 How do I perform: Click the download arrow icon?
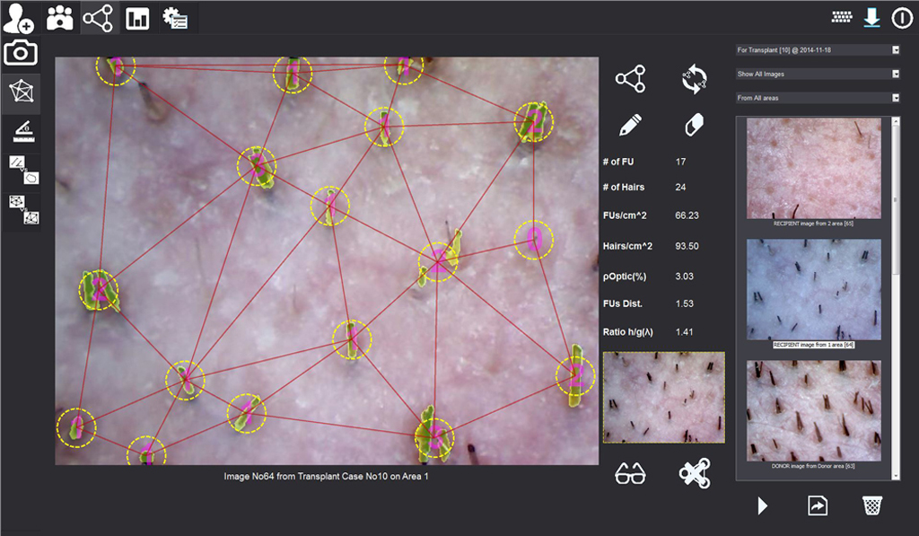[871, 17]
